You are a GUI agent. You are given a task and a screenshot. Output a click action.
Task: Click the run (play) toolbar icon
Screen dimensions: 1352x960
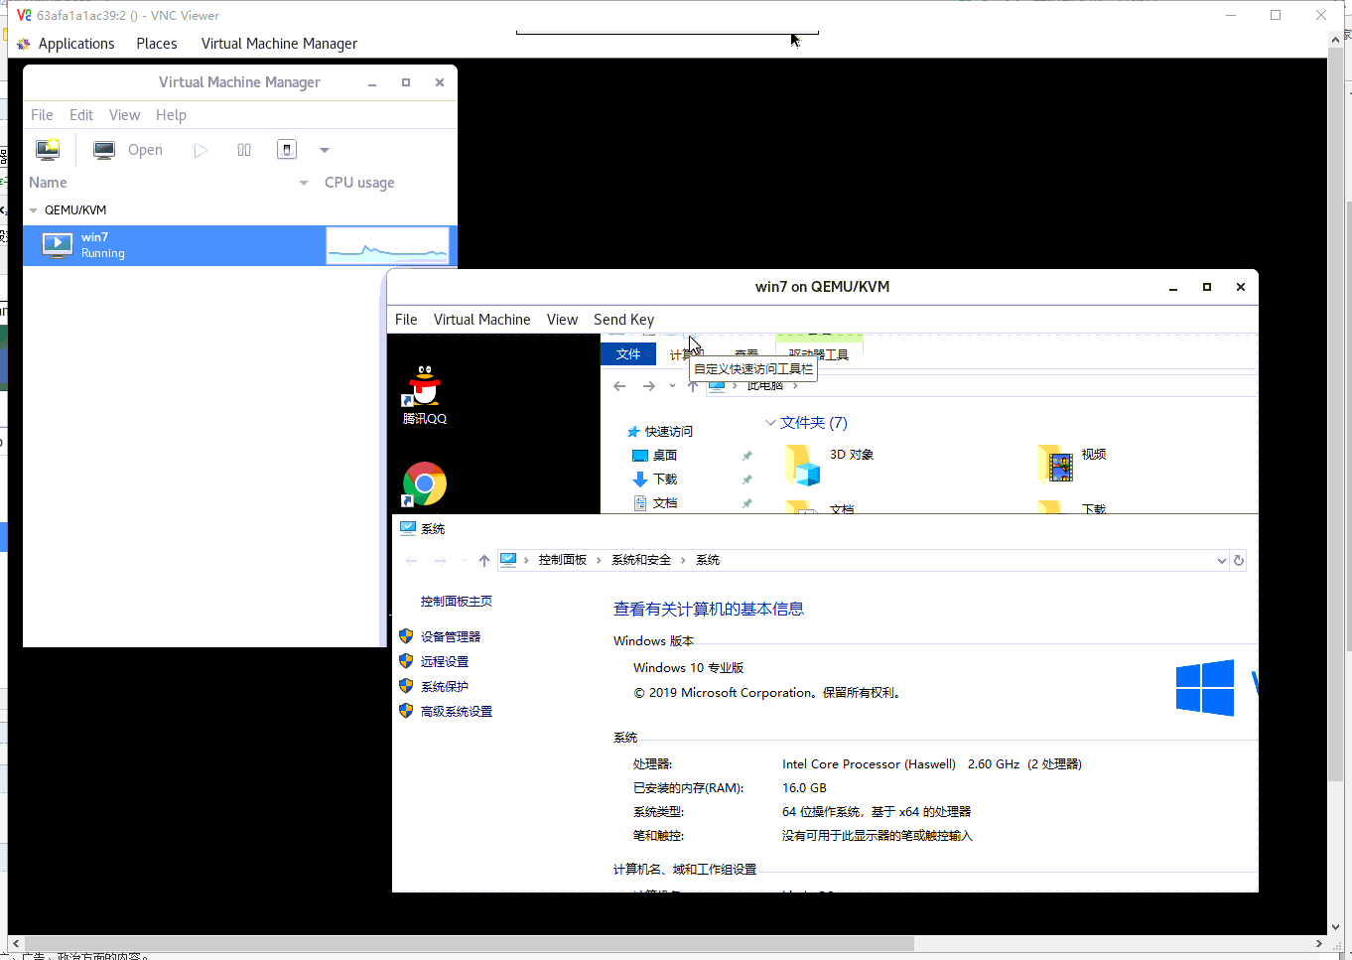click(x=201, y=150)
